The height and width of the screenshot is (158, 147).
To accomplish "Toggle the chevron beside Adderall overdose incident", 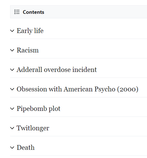I will (x=12, y=70).
